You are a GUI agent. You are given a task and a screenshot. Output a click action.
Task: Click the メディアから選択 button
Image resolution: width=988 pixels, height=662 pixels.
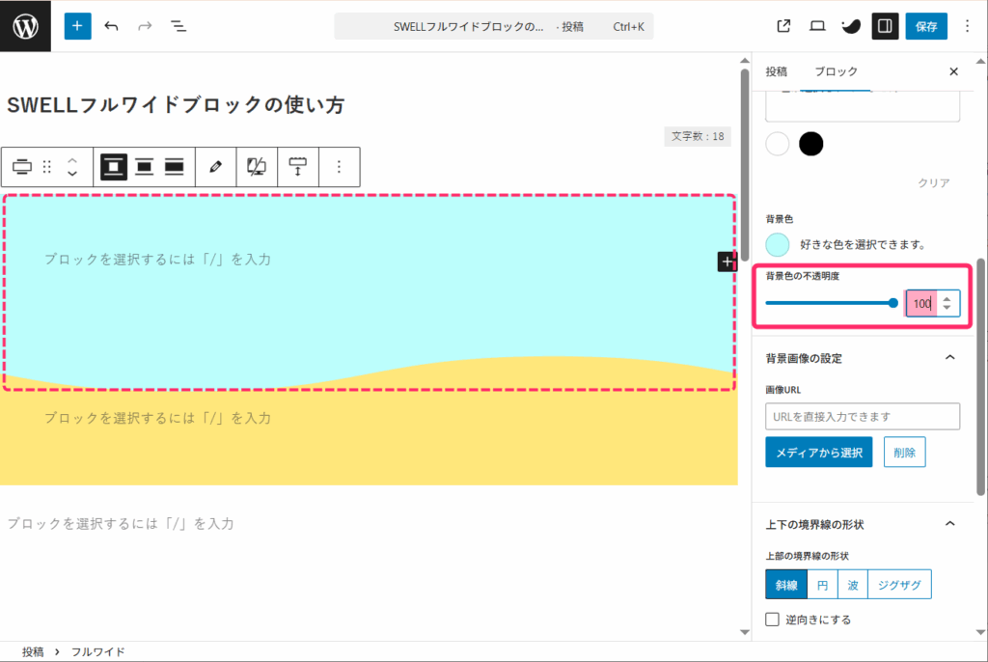pyautogui.click(x=818, y=452)
